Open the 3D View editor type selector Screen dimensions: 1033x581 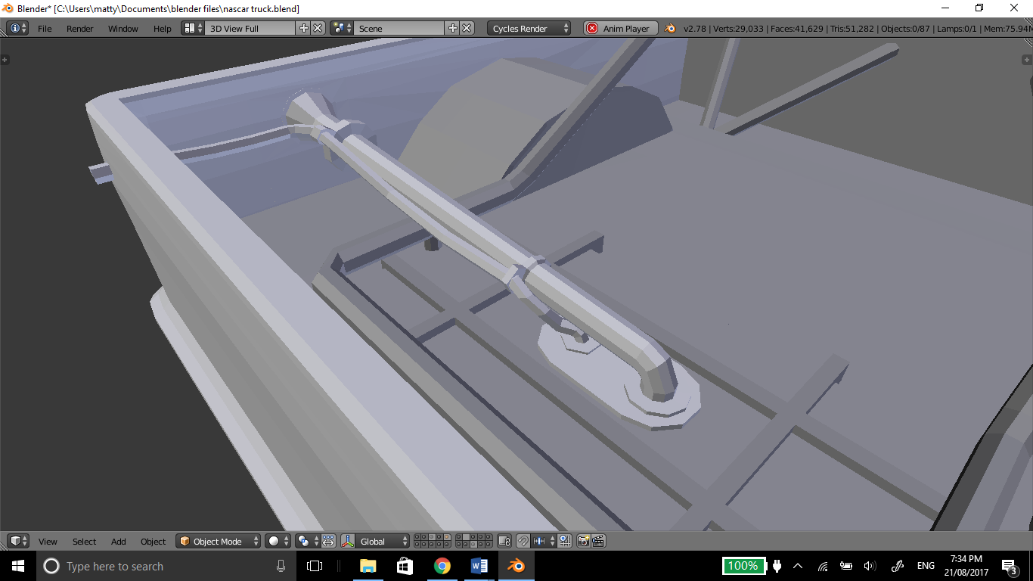pyautogui.click(x=17, y=541)
